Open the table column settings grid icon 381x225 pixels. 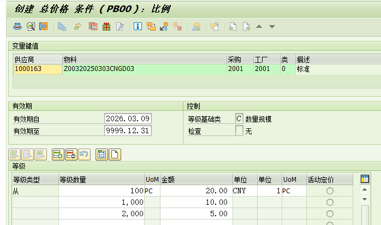(x=365, y=179)
